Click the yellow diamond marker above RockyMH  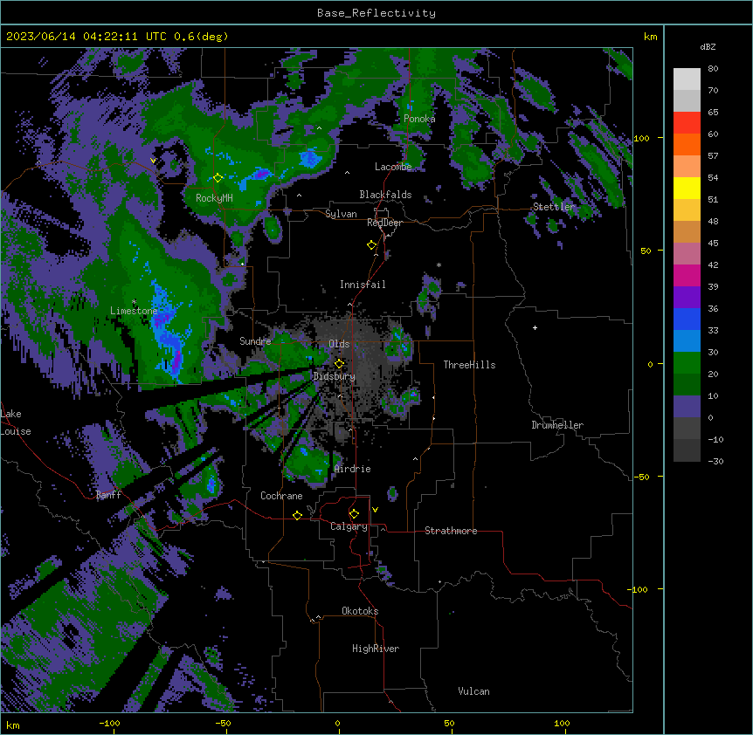[218, 178]
